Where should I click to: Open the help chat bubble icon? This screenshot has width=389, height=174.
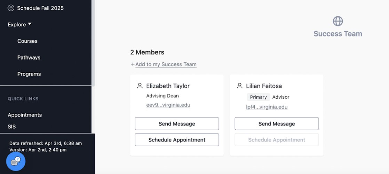click(16, 162)
